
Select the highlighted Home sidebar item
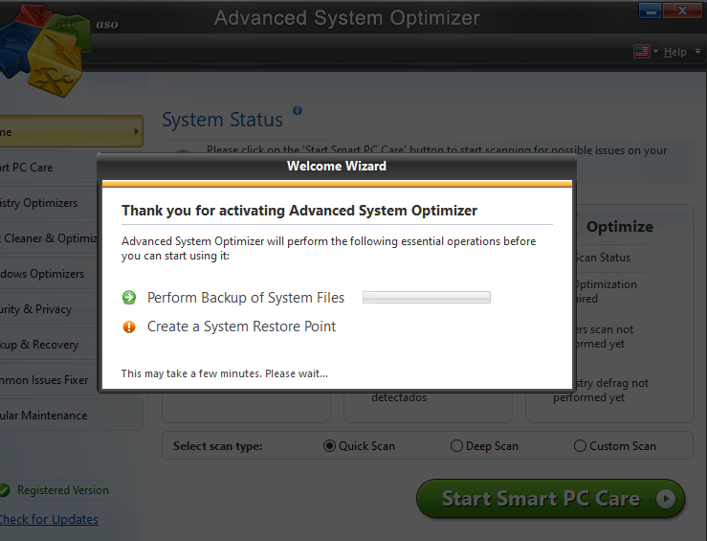click(x=71, y=132)
